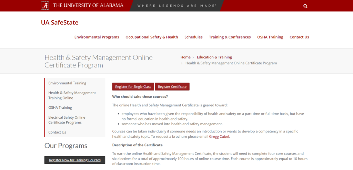Open the Environmental Programs menu
Screen dimensions: 353x170
point(97,37)
